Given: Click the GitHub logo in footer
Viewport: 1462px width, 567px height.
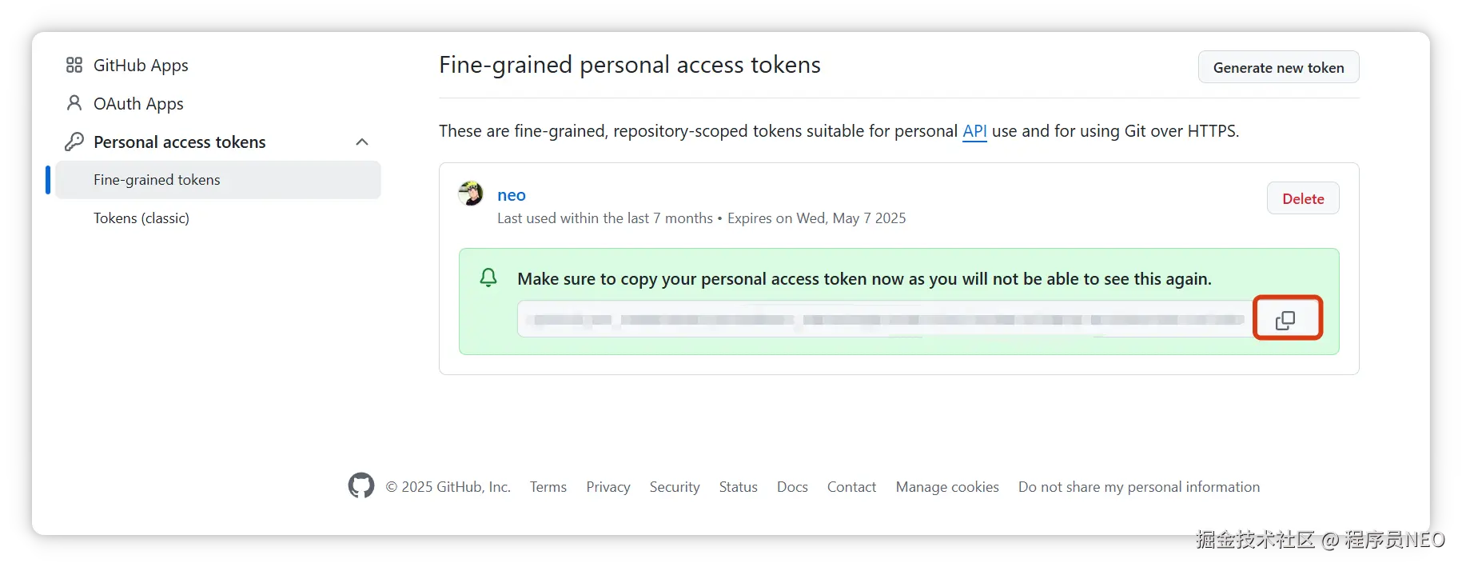Looking at the screenshot, I should click(361, 485).
